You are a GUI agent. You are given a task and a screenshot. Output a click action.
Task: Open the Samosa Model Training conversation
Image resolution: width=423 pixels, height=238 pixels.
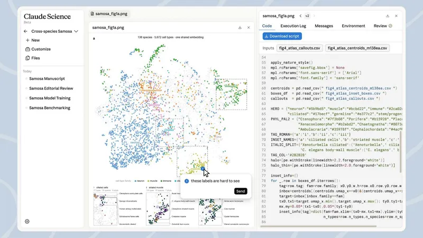coord(50,98)
